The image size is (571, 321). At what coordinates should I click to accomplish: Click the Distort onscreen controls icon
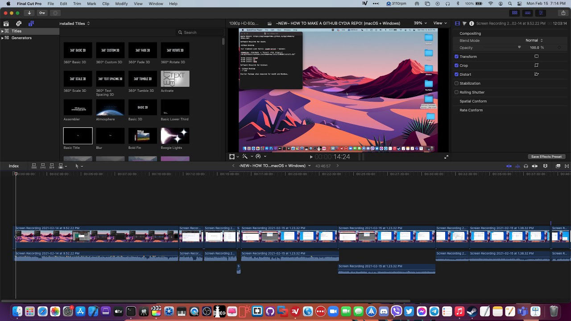(536, 74)
